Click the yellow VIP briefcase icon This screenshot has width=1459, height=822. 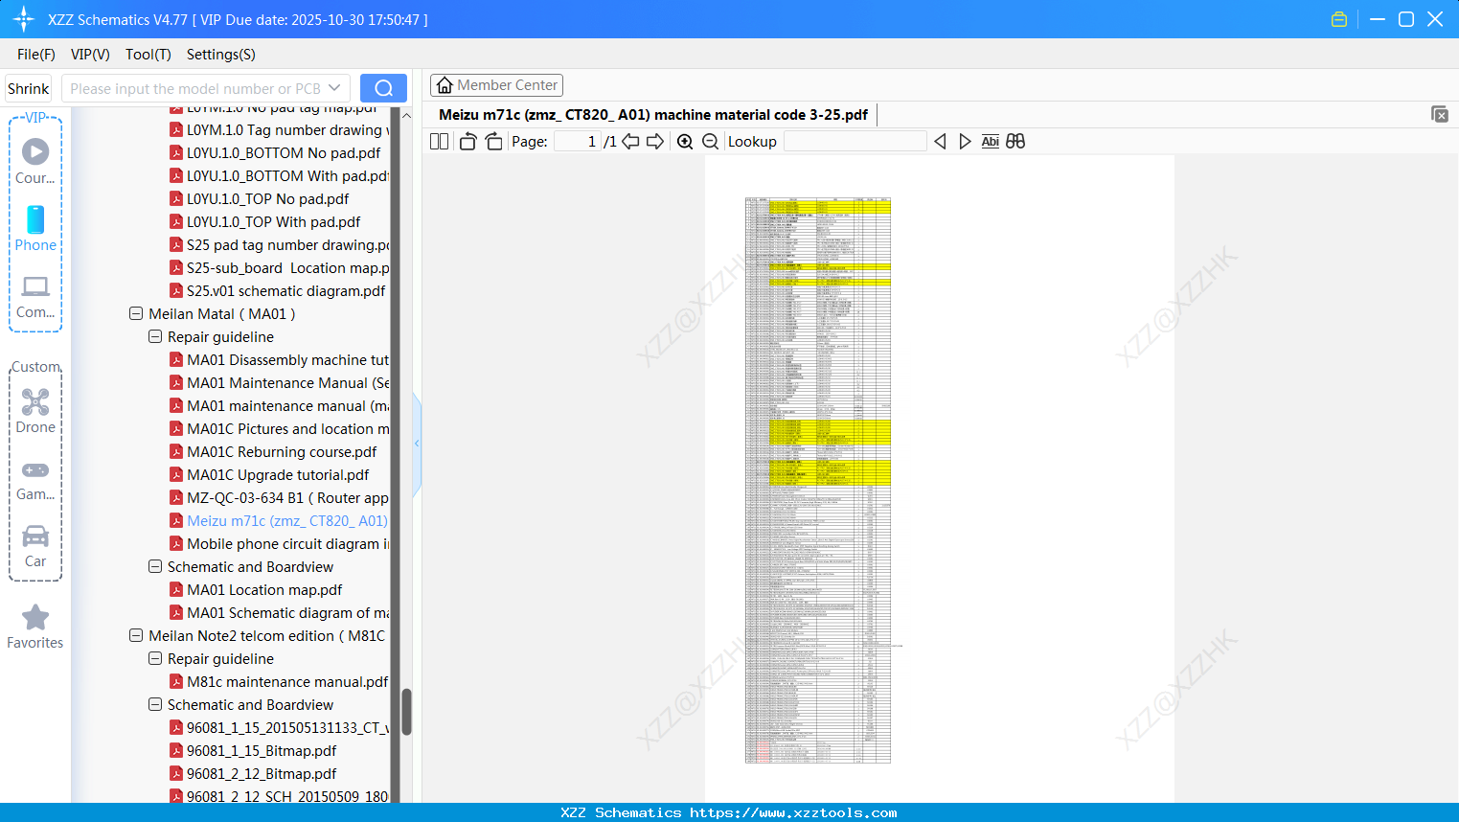[x=1339, y=19]
